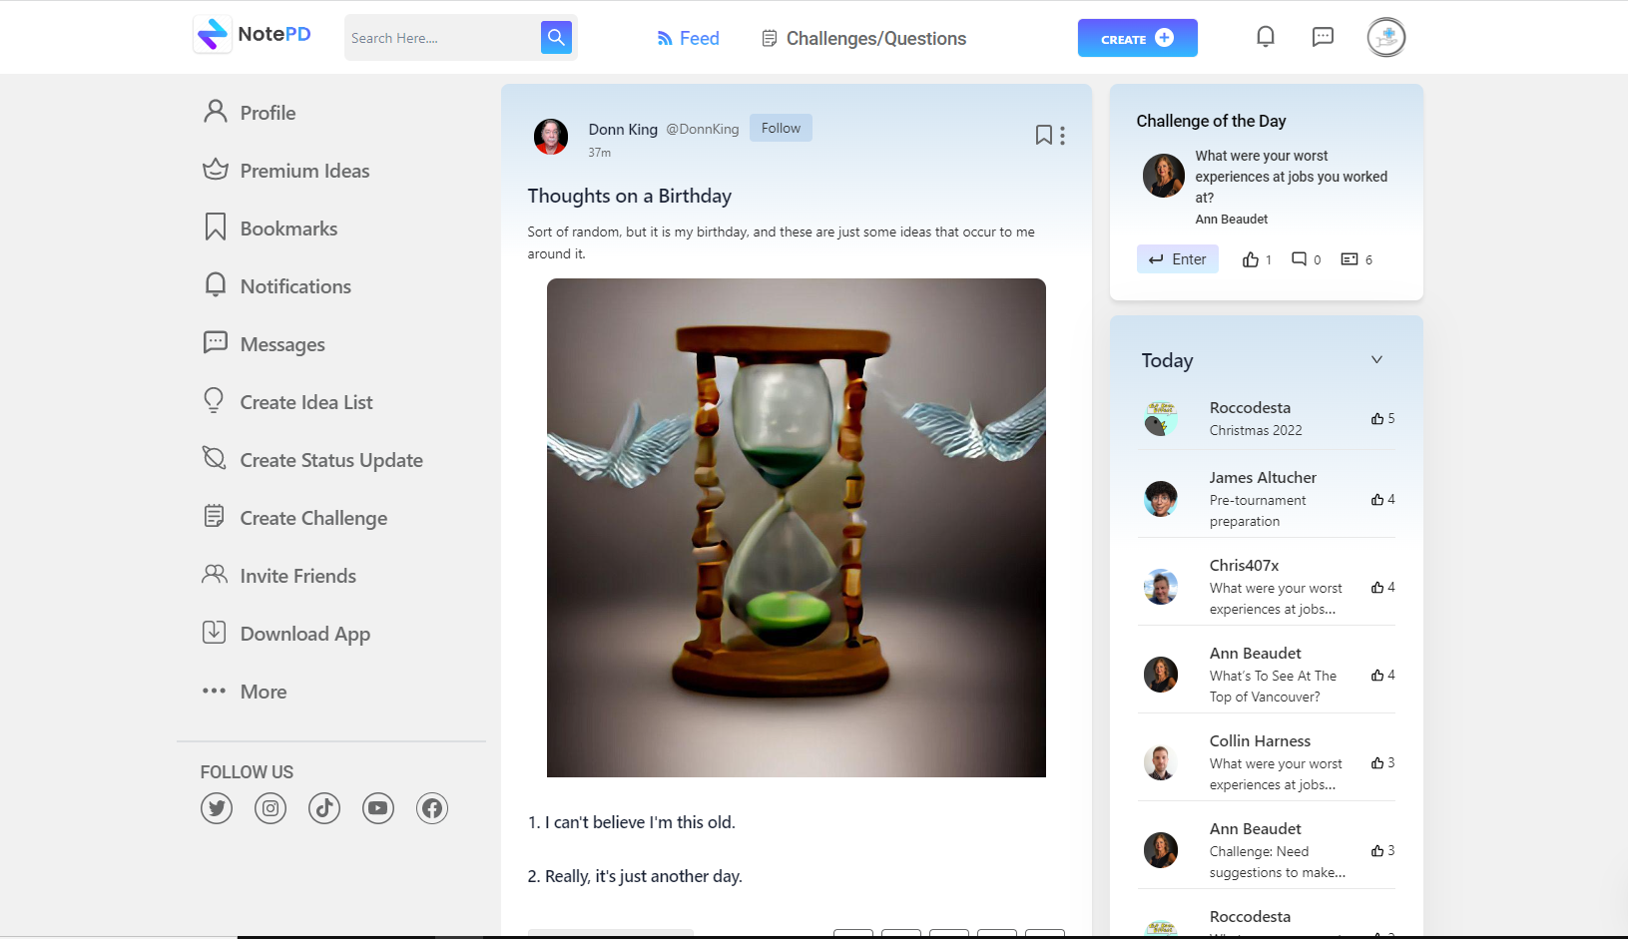The image size is (1628, 939).
Task: Open Create Challenge in sidebar
Action: [294, 518]
